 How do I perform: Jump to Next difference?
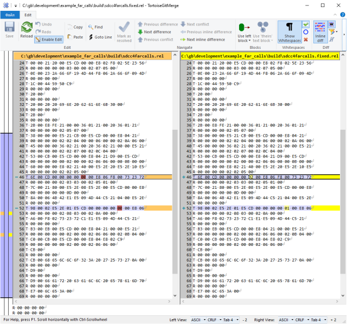pyautogui.click(x=155, y=32)
